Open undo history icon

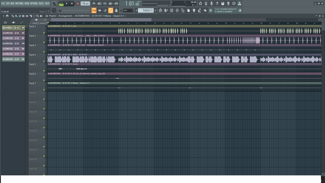(200, 3)
